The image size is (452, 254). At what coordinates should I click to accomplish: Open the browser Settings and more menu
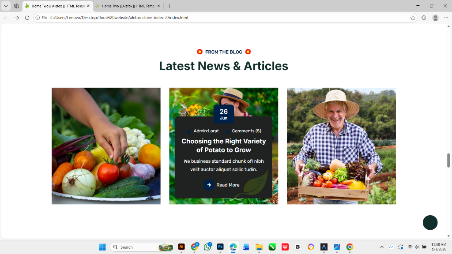[x=446, y=18]
